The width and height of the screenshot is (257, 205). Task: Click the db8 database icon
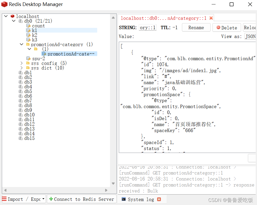click(21, 105)
